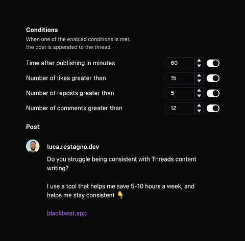Decrement the number of likes threshold
This screenshot has height=241, width=245.
(199, 81)
